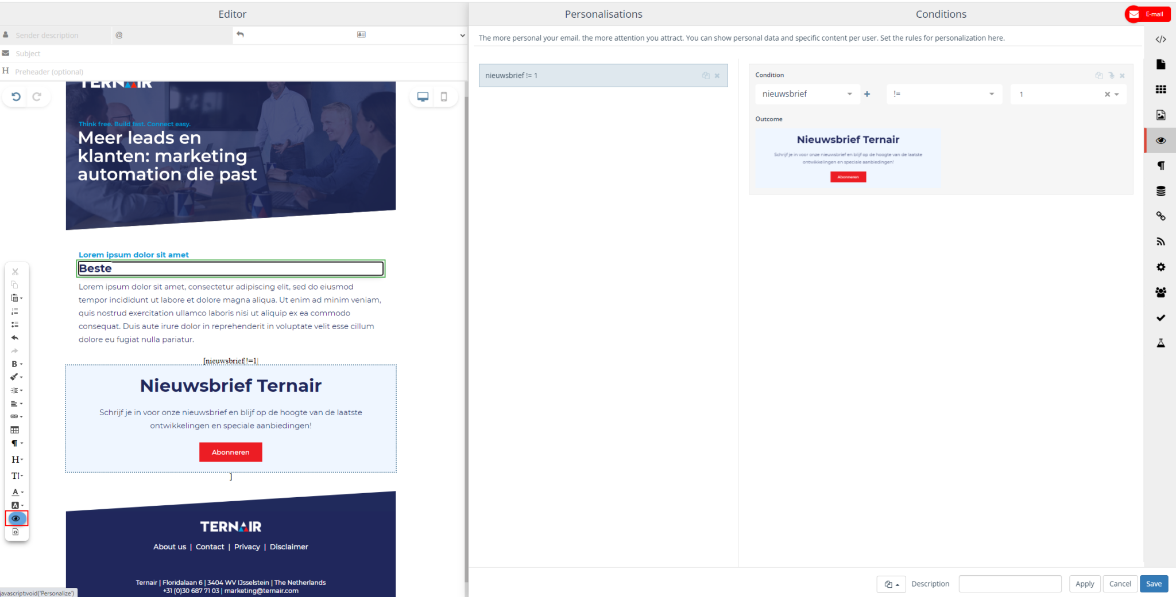
Task: Open the test flask icon in sidebar
Action: (1160, 343)
